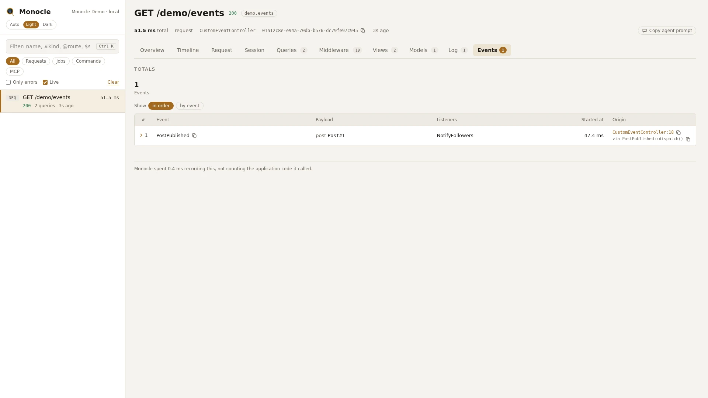Switch to the Session tab
Image resolution: width=708 pixels, height=398 pixels.
(254, 50)
